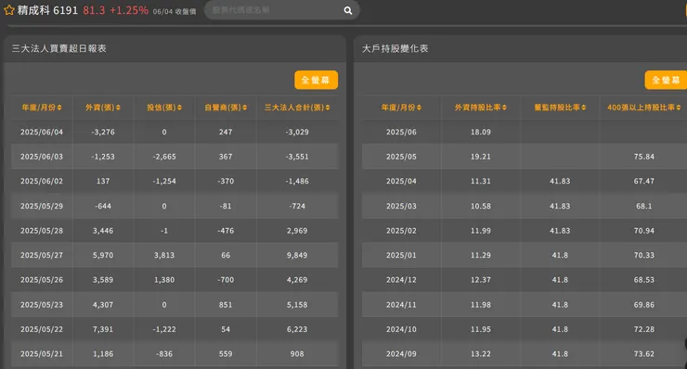Viewport: 687px width, 369px height.
Task: Click 自營商 value -700
Action: 226,280
